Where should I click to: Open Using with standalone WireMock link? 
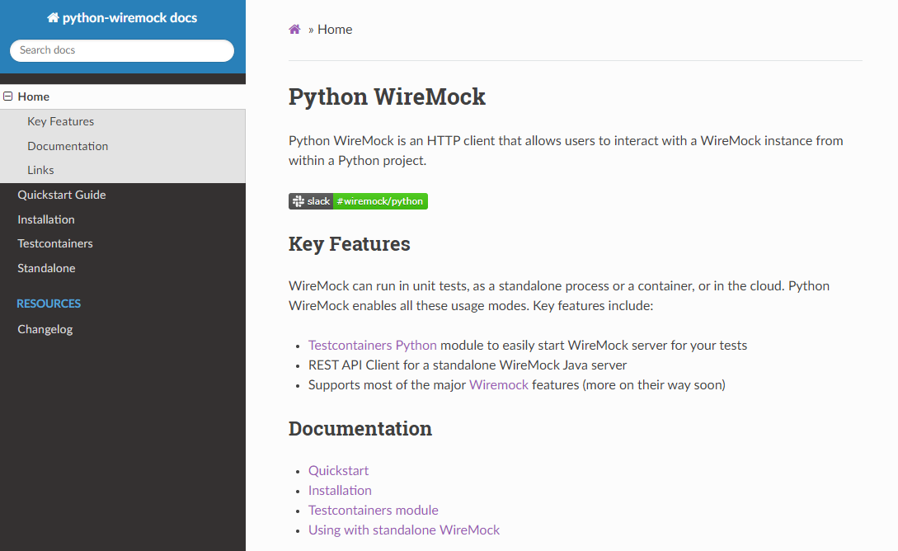click(404, 530)
